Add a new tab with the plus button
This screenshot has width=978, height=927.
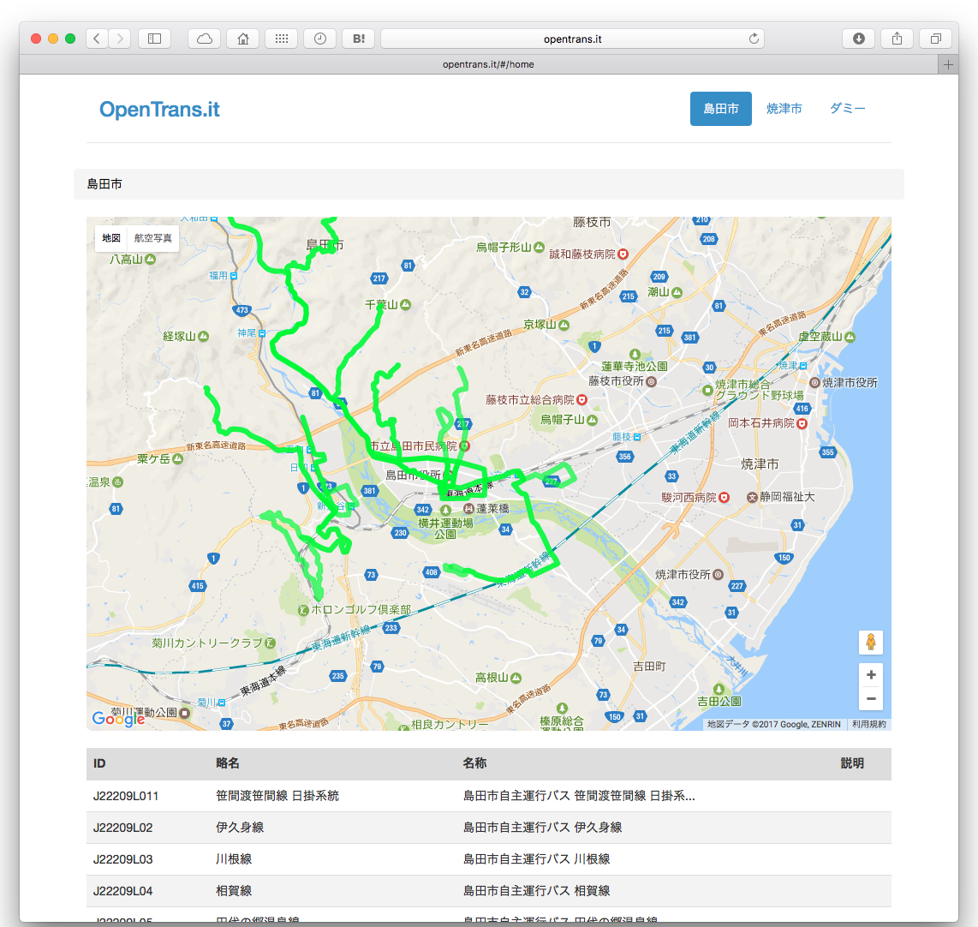click(948, 64)
